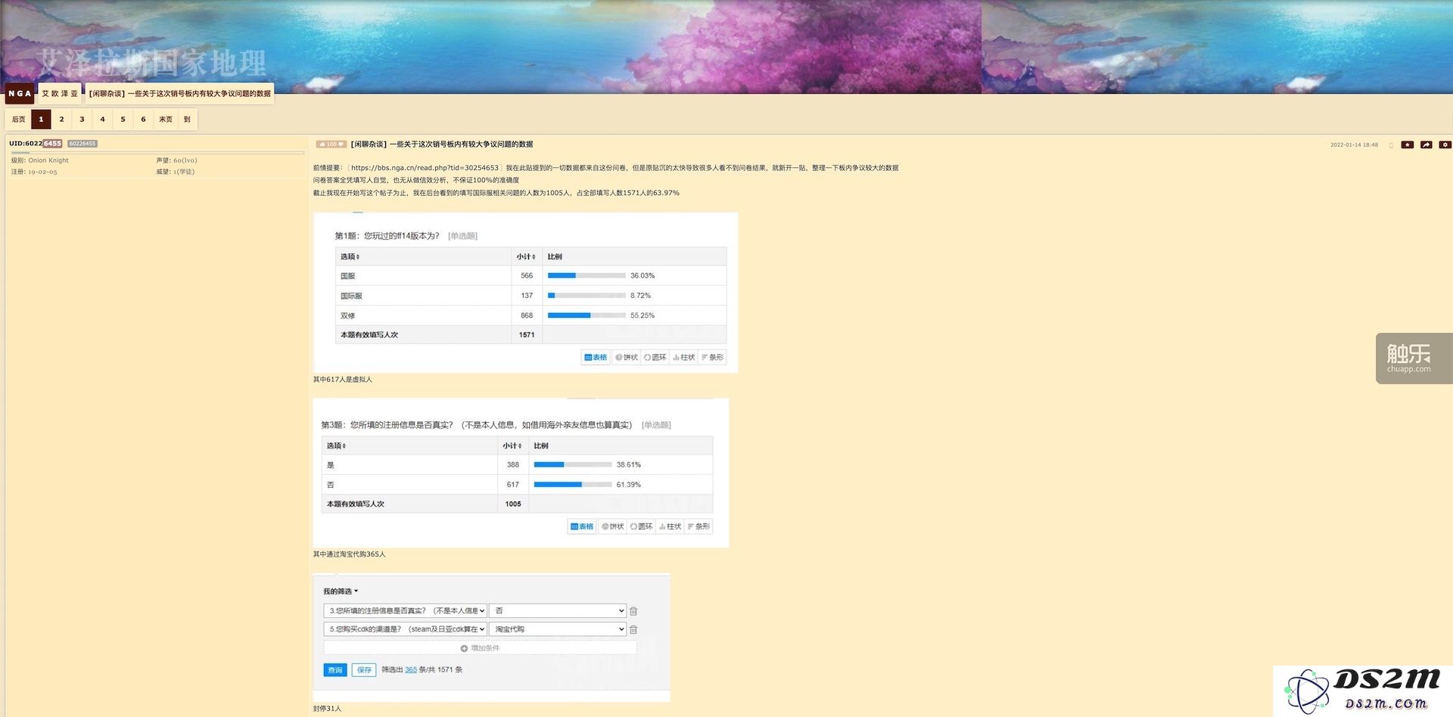The width and height of the screenshot is (1453, 717).
Task: Open the 淘宝代购 value dropdown
Action: tap(558, 629)
